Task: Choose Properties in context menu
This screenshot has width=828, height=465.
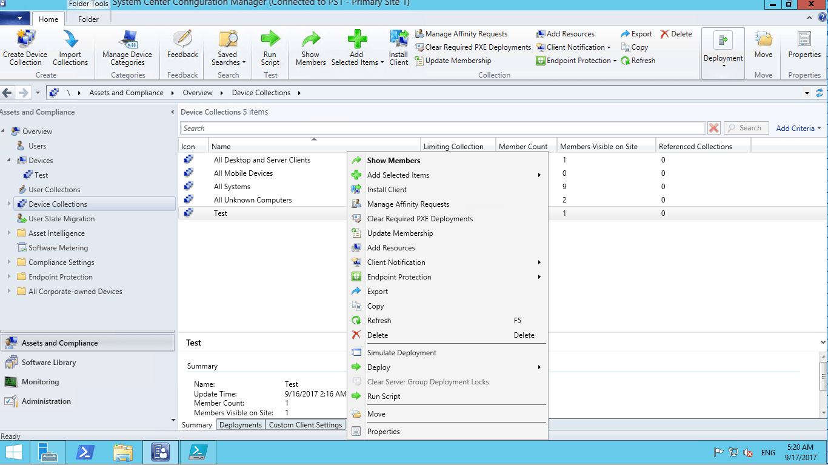Action: 447,432
